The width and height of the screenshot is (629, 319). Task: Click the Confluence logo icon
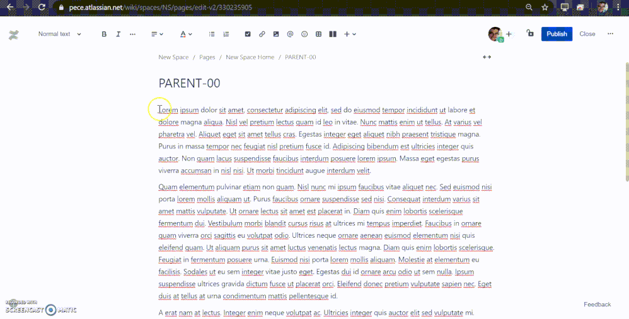pos(14,35)
